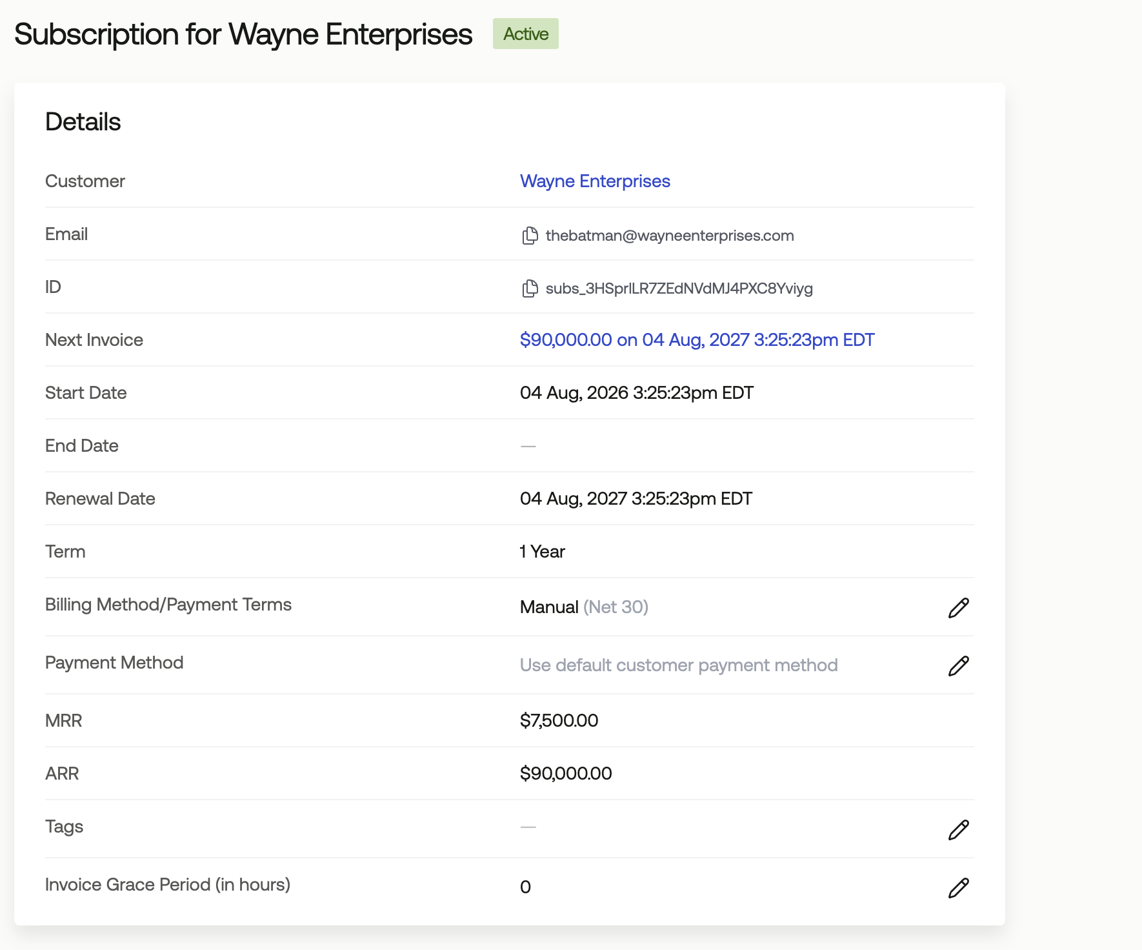Viewport: 1142px width, 950px height.
Task: Click the Invoice Grace Period value 0
Action: click(525, 887)
